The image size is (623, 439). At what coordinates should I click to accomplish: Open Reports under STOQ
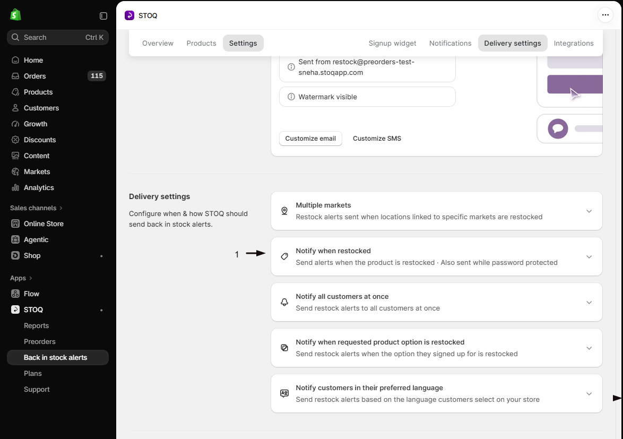coord(36,325)
